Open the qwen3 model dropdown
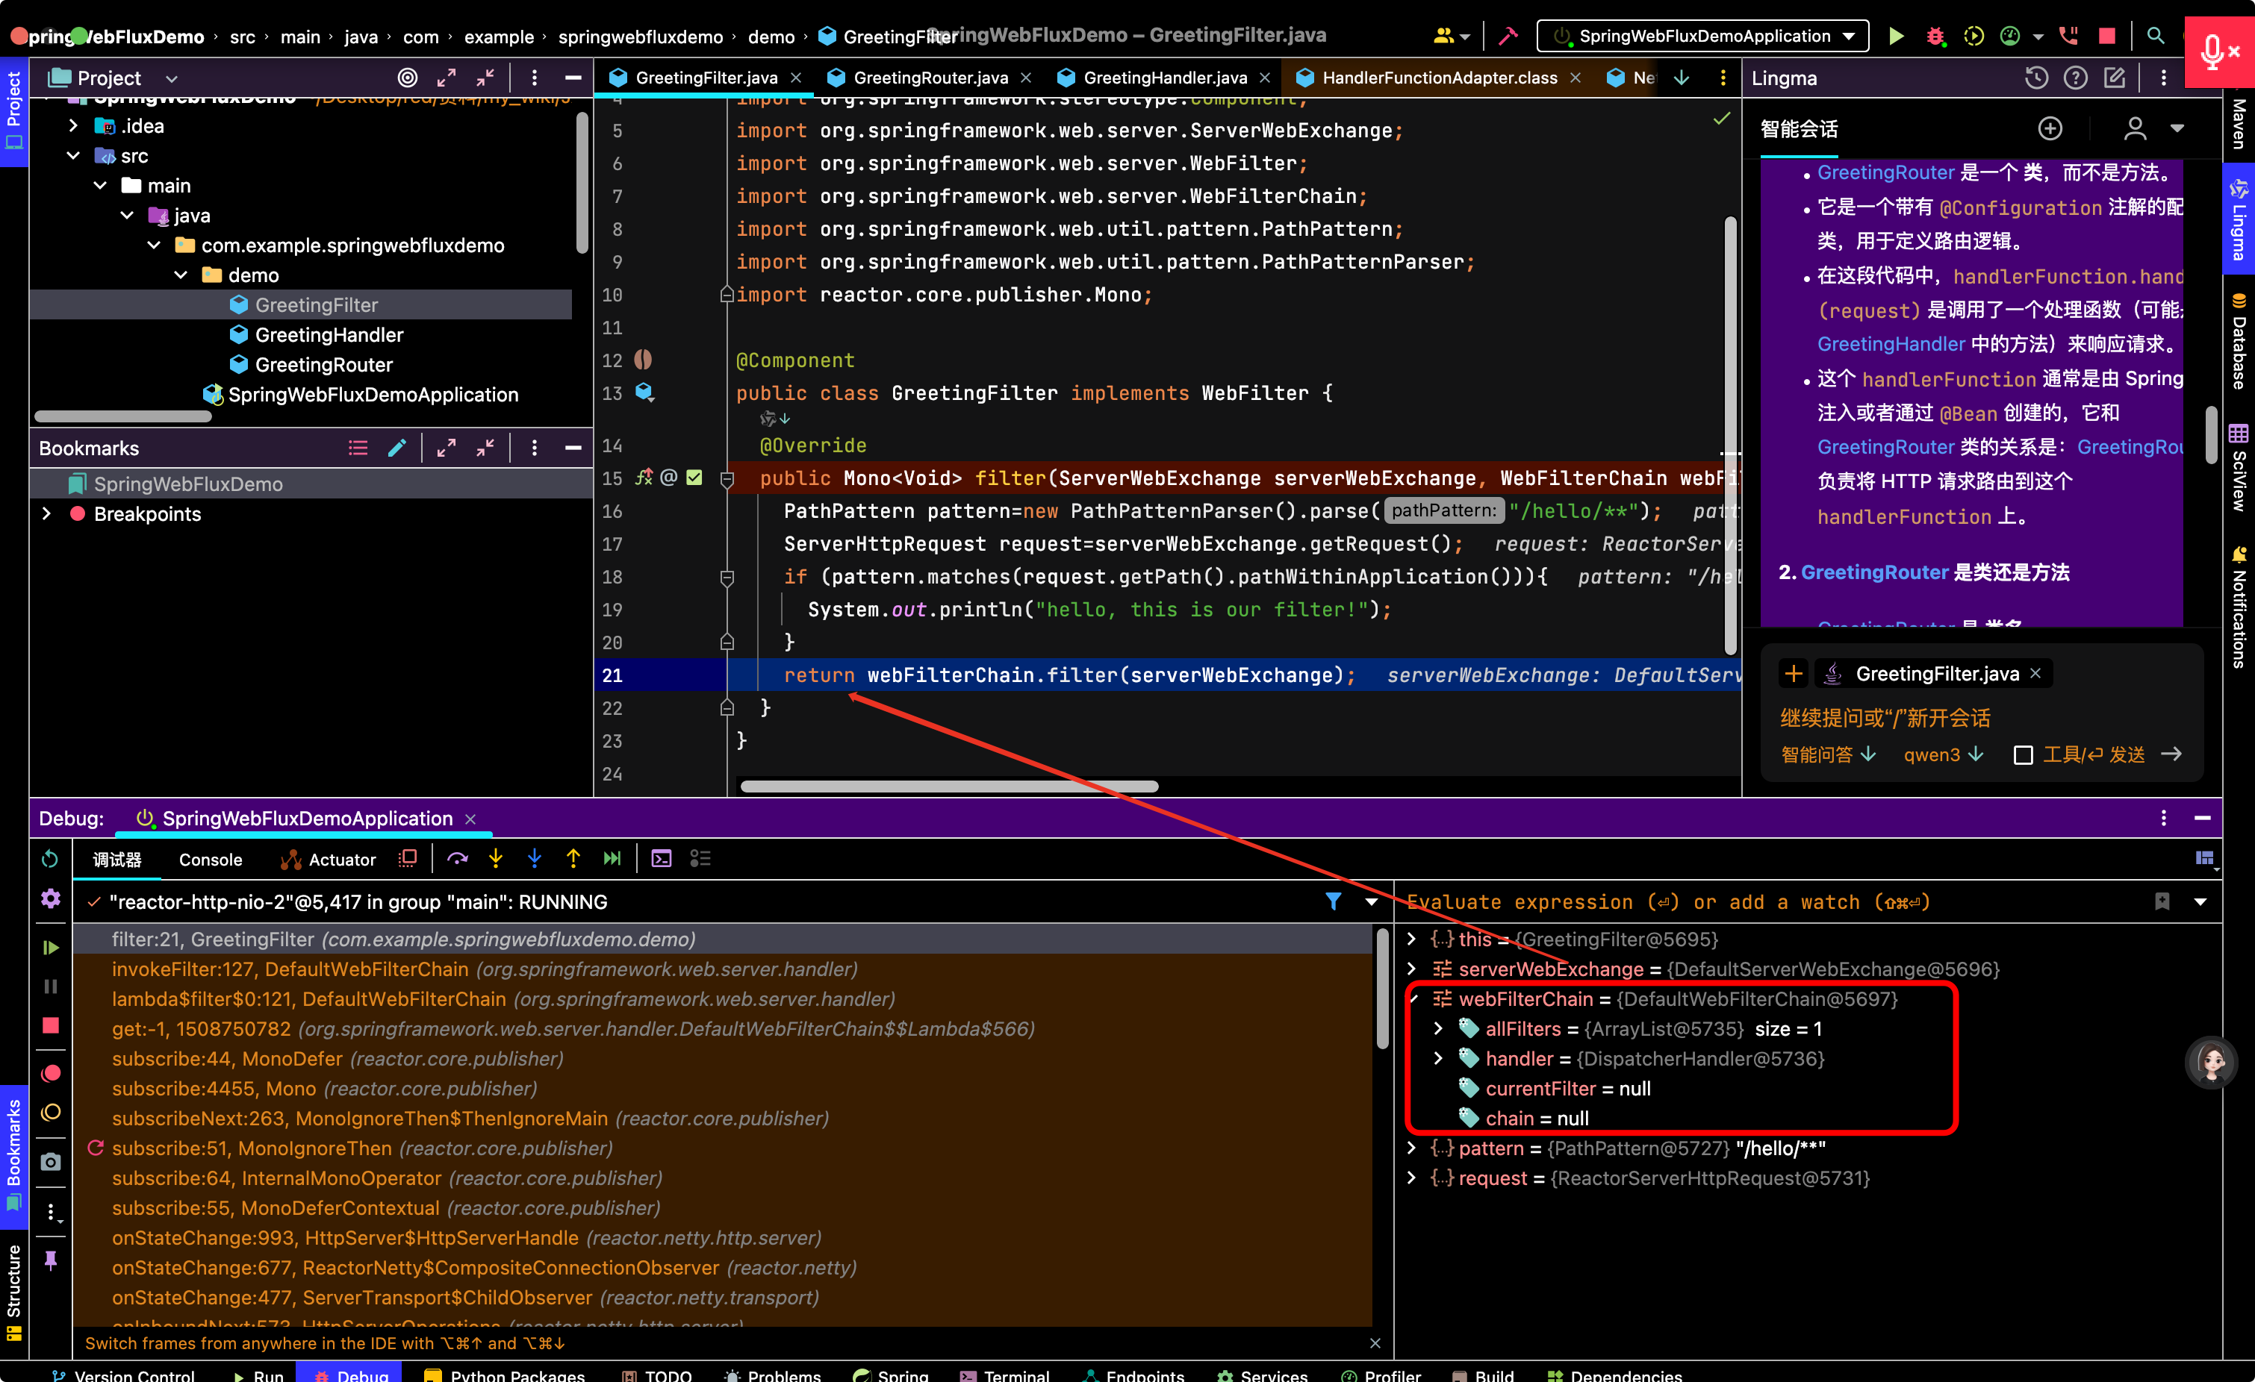 pos(1943,754)
